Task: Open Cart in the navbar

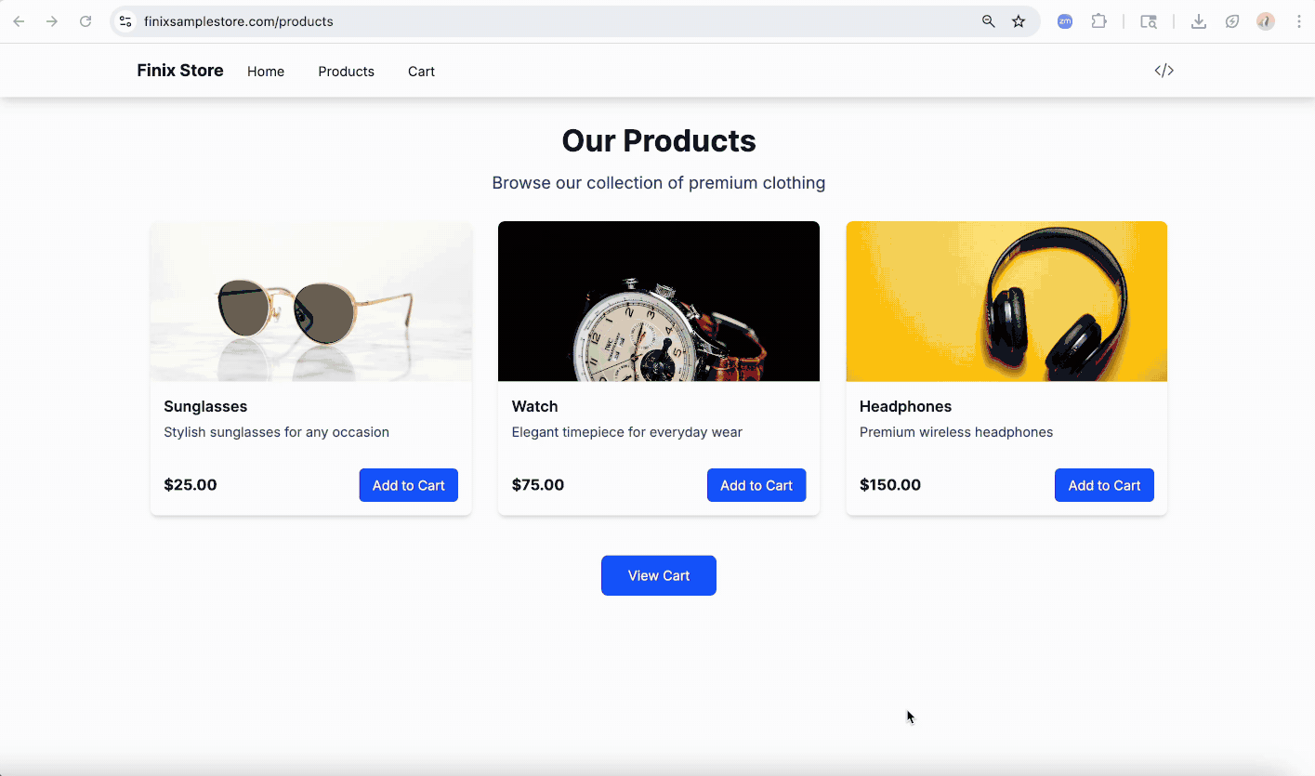Action: (x=421, y=72)
